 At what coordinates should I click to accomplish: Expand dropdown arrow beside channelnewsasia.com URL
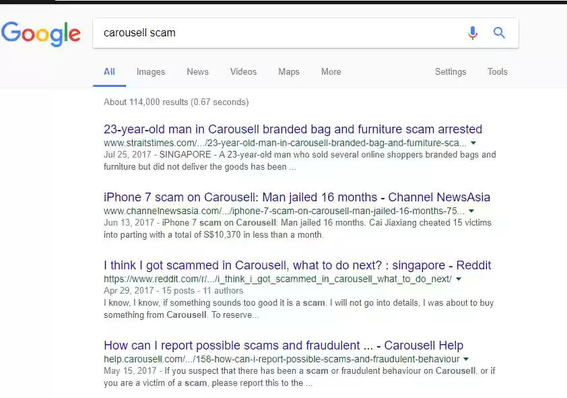coord(471,211)
